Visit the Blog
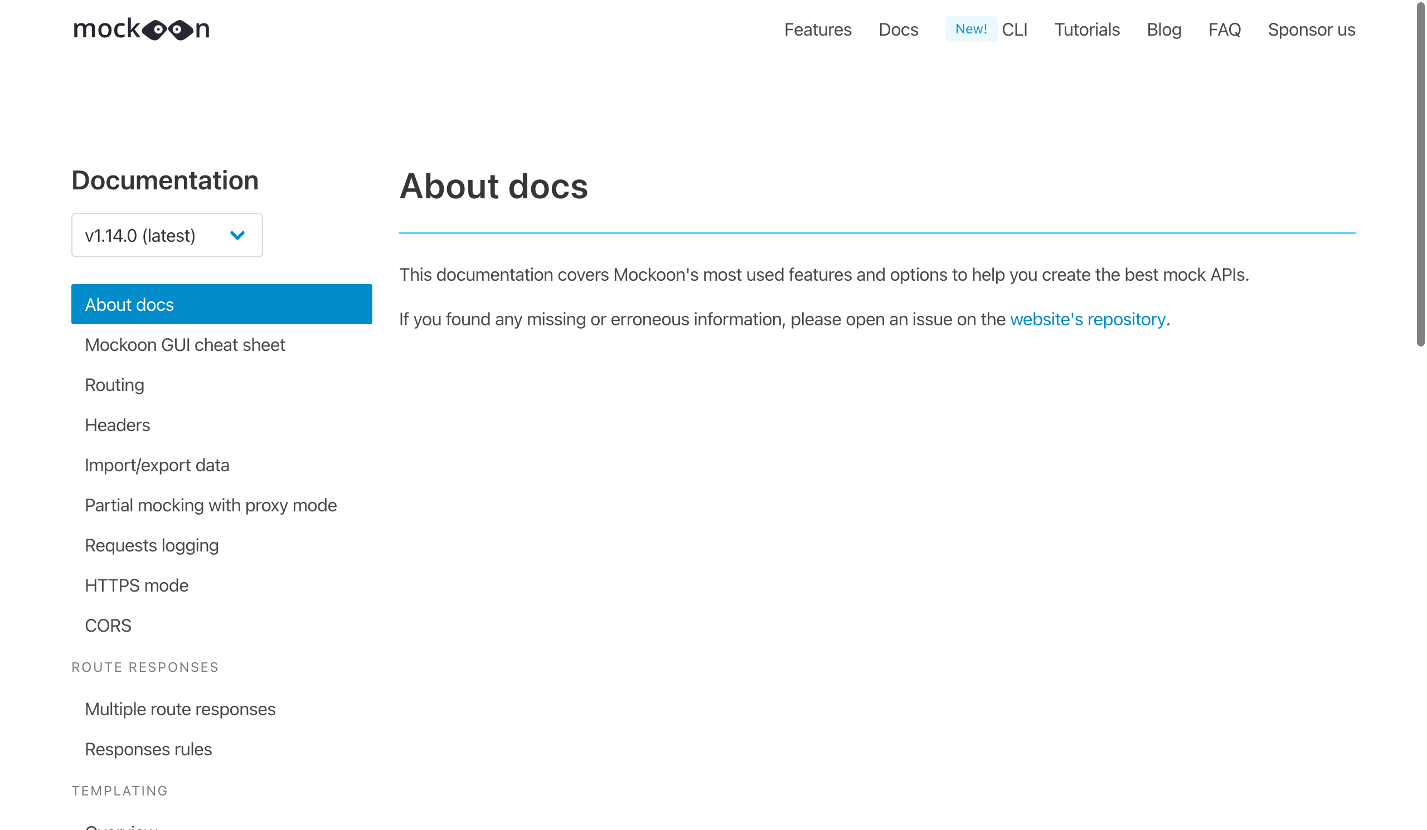Viewport: 1427px width, 830px height. coord(1164,30)
